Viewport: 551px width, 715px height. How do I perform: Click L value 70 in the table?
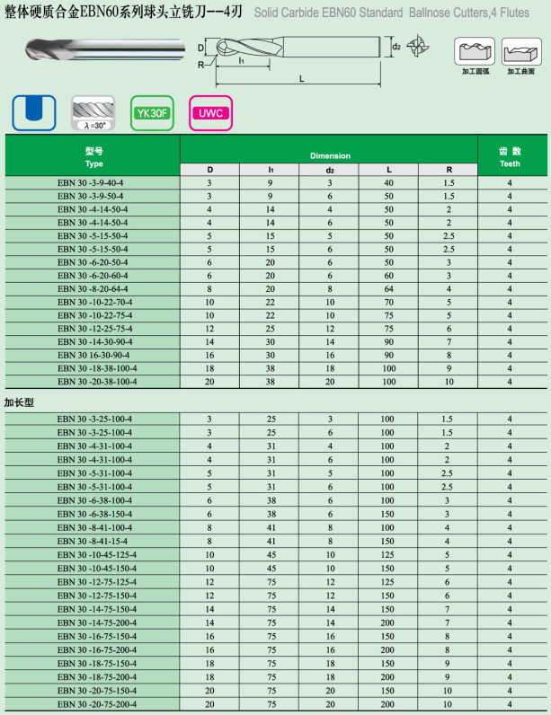point(388,302)
